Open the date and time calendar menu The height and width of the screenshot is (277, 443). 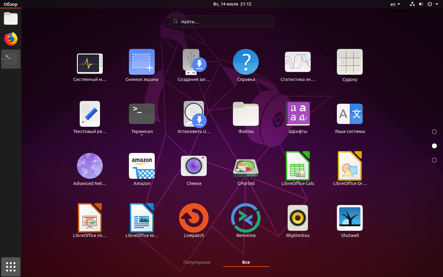pyautogui.click(x=232, y=4)
